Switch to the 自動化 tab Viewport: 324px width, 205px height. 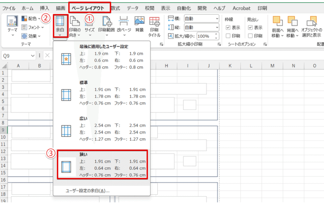pos(184,8)
